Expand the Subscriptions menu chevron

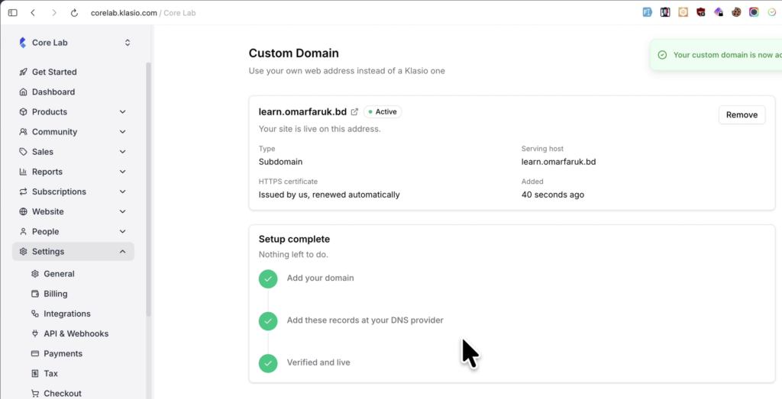[123, 191]
